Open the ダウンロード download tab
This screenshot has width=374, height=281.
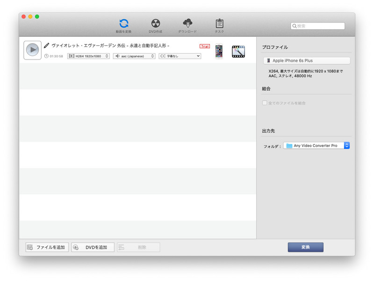(187, 26)
